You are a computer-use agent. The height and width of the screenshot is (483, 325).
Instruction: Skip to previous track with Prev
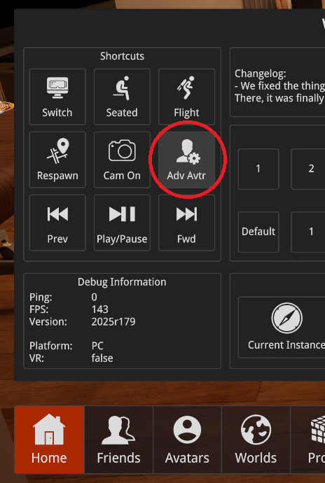(x=57, y=223)
